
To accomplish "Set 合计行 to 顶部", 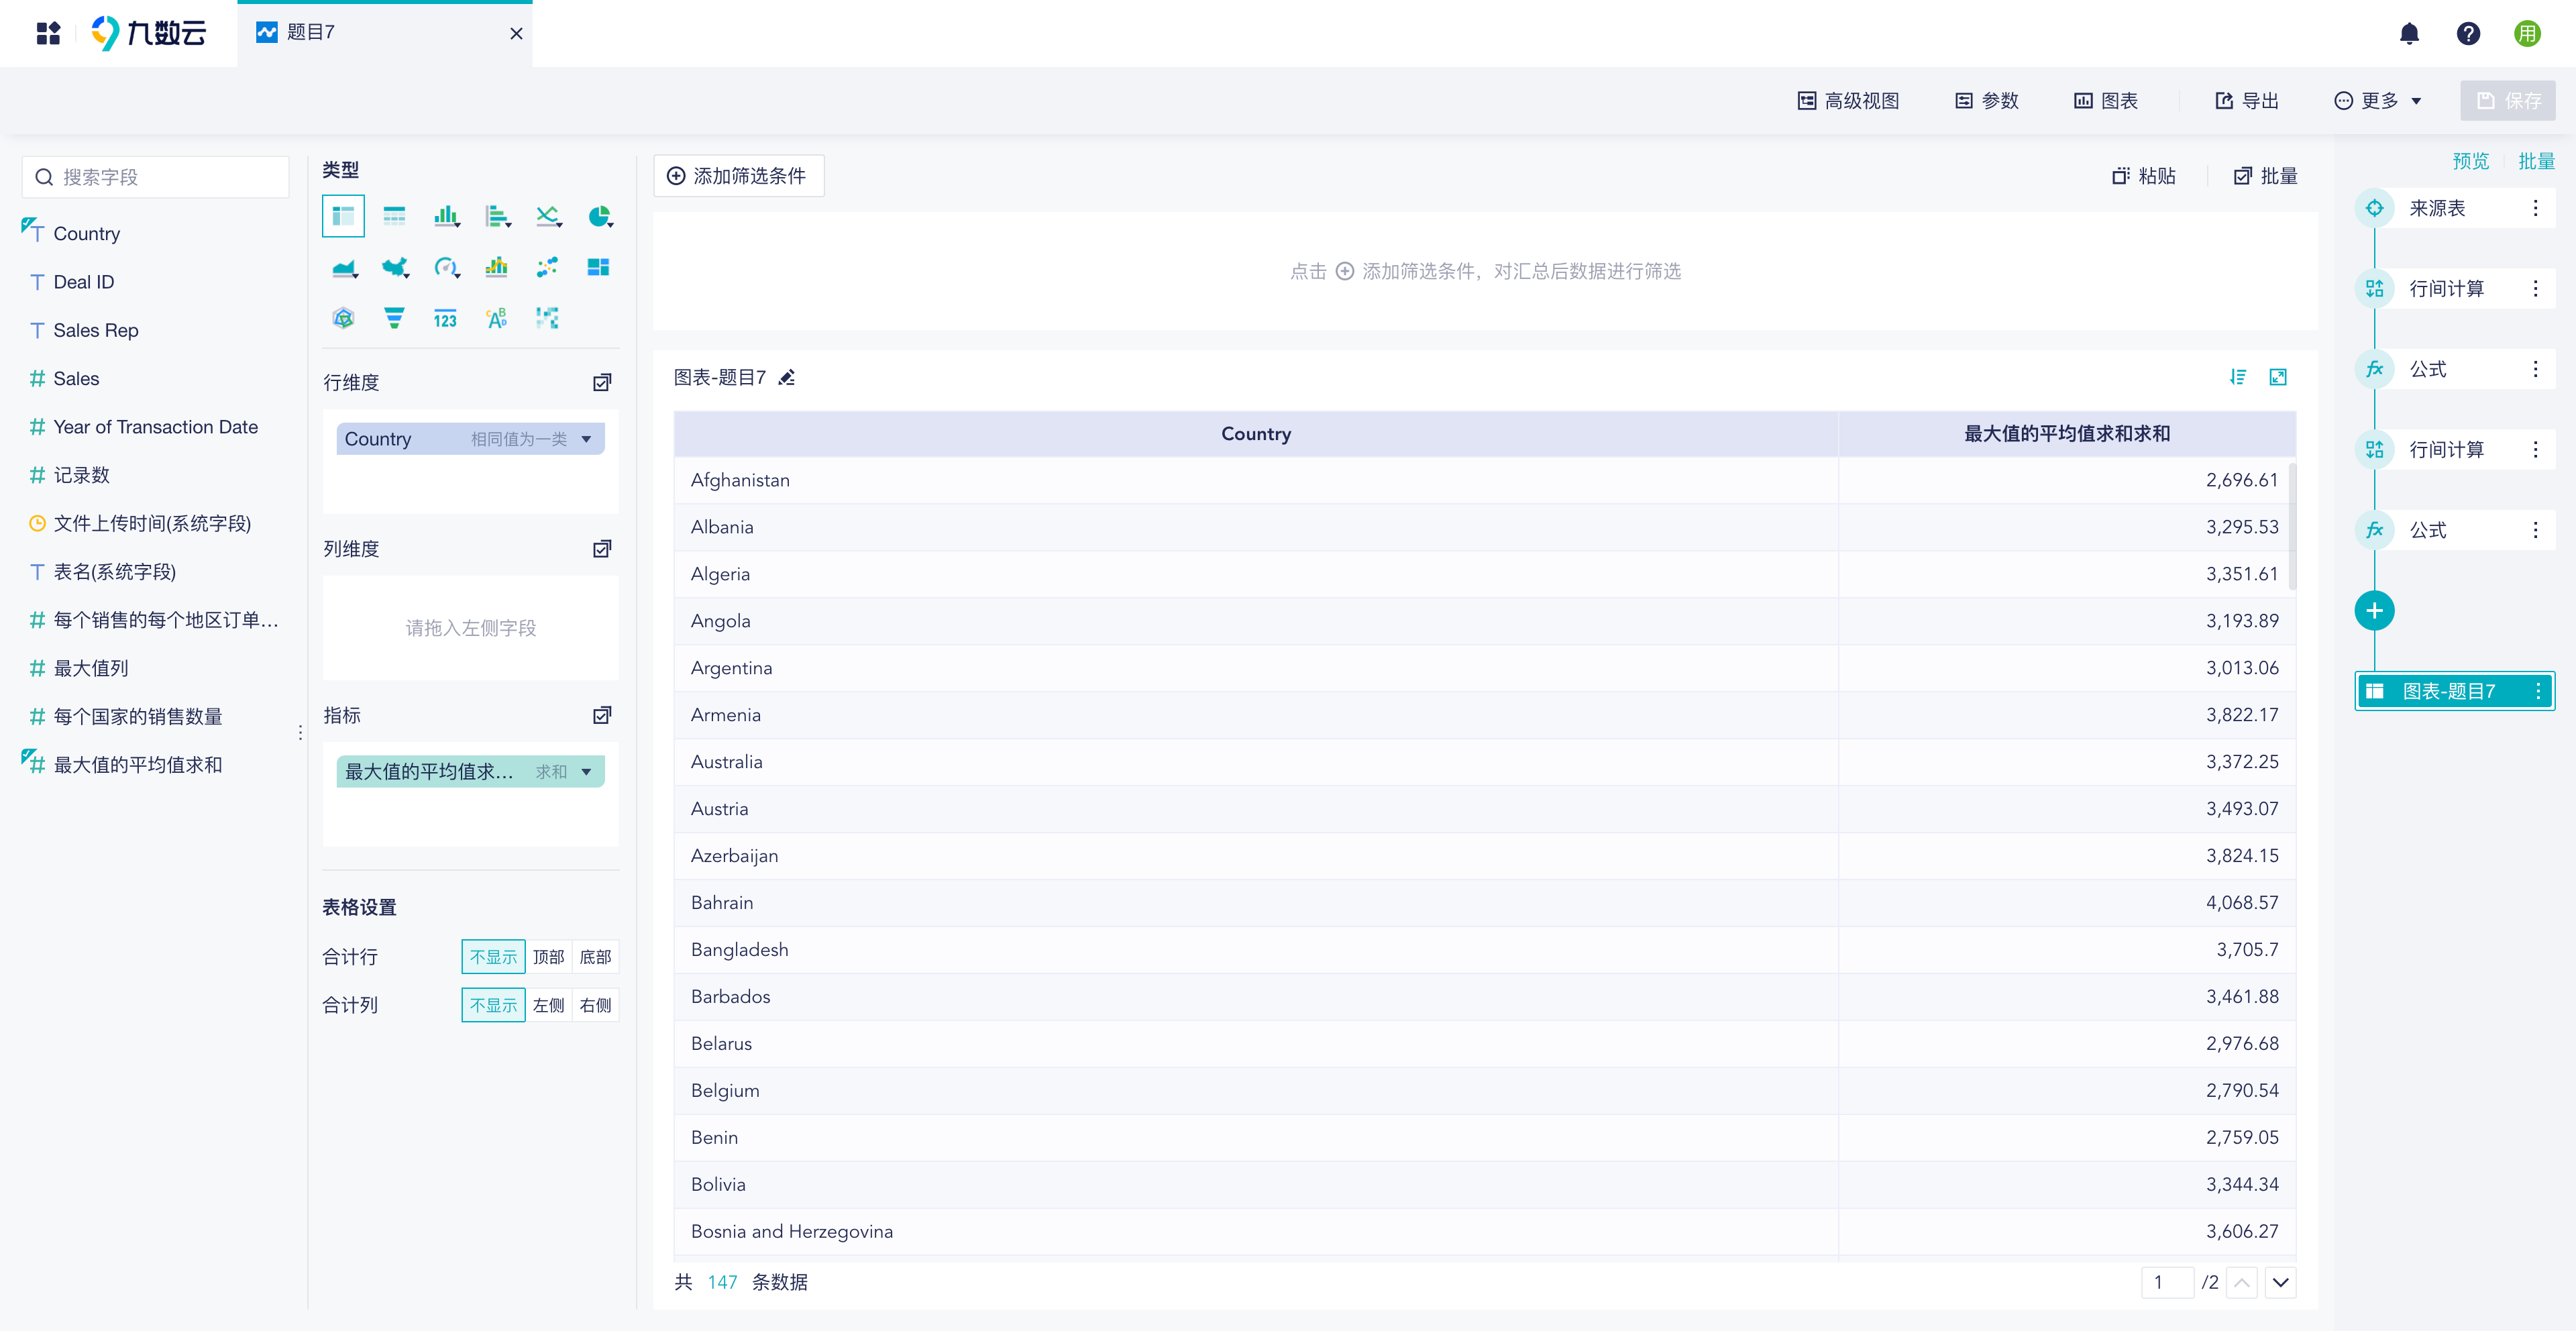I will [548, 957].
